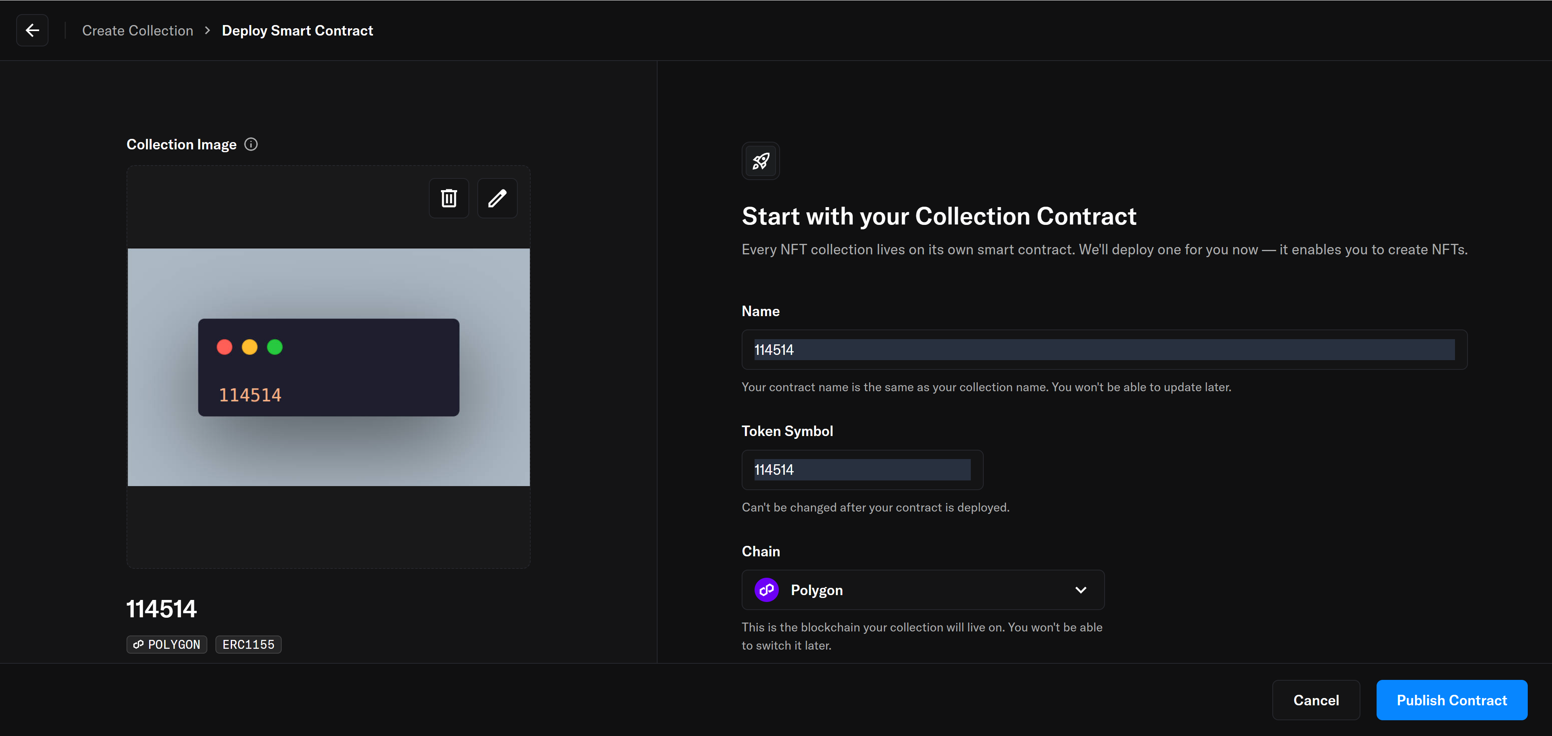Click the rocket icon above heading
This screenshot has height=736, width=1552.
(x=760, y=161)
